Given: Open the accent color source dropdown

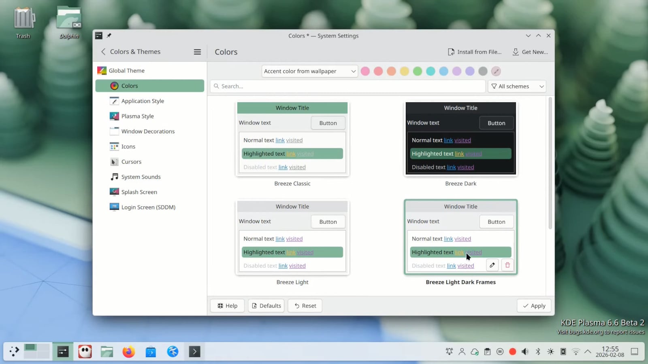Looking at the screenshot, I should coord(309,71).
